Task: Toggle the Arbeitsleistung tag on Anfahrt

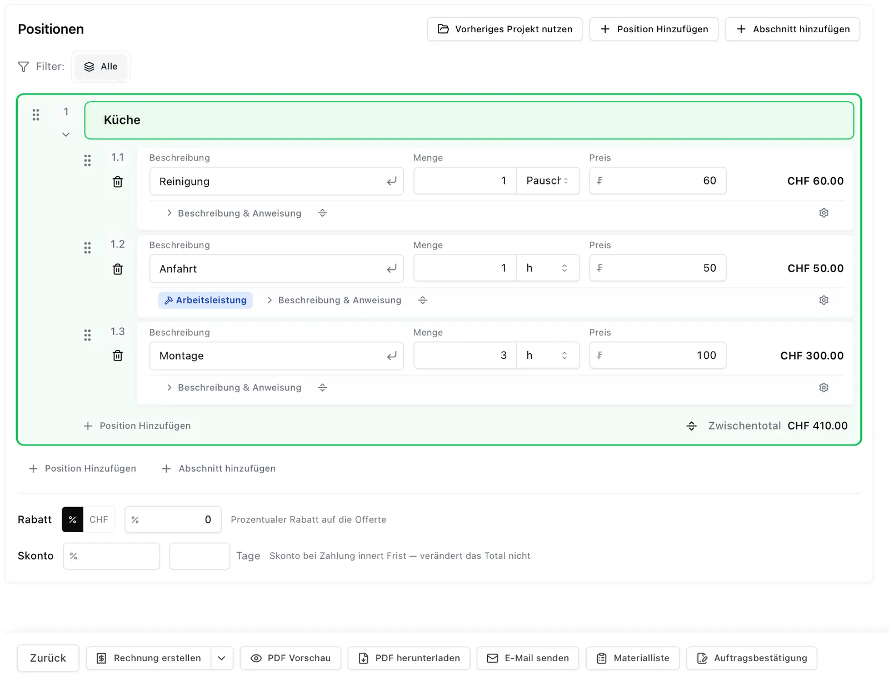Action: click(206, 300)
